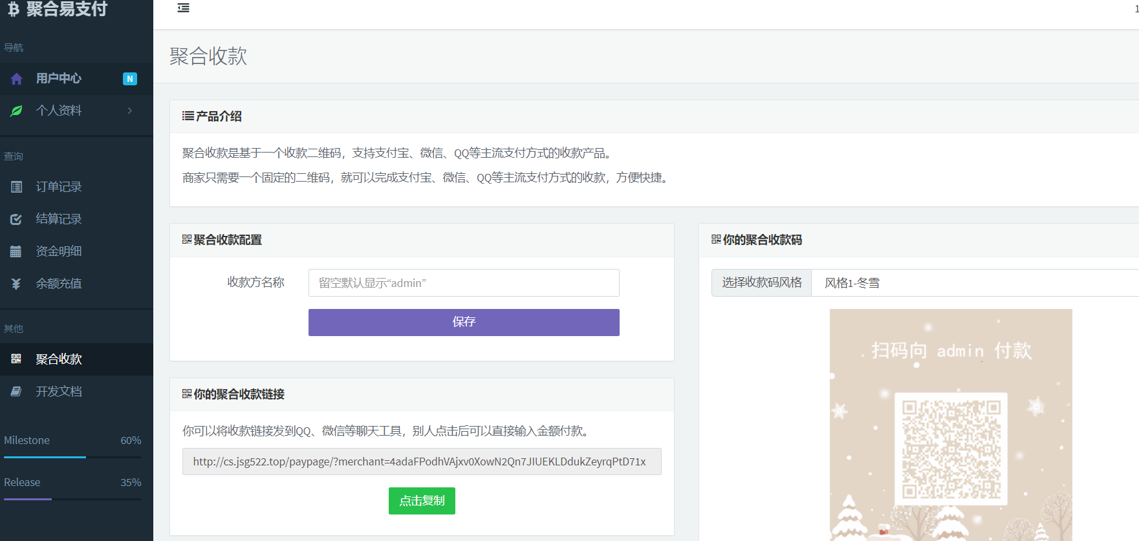Open 用户中心 menu item
Screen dimensions: 1139x541
tap(76, 79)
